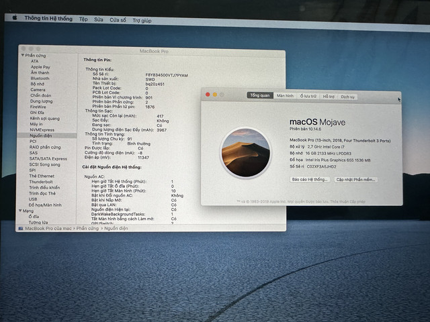Viewport: 430px width, 322px height.
Task: Open the Trợ giúp menu
Action: click(x=142, y=21)
